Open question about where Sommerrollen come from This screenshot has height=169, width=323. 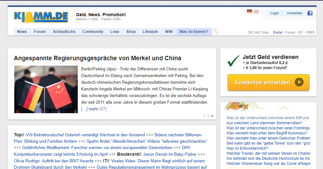(x=264, y=123)
